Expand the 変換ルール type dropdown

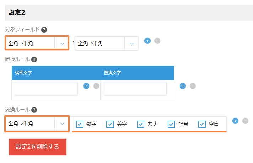[37, 123]
